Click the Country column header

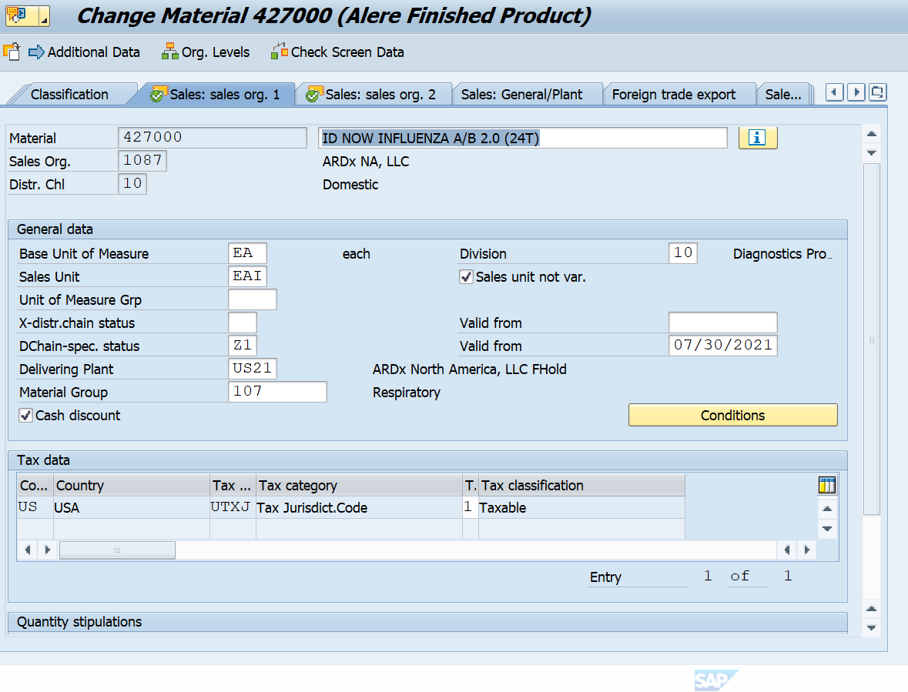pyautogui.click(x=132, y=486)
